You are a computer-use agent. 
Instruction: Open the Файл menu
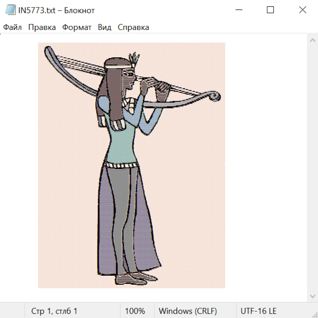13,28
